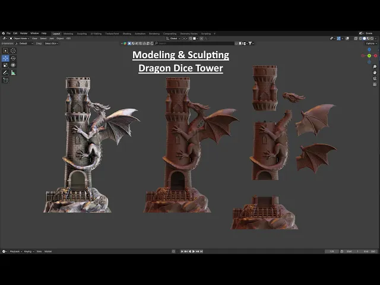Select the Measure tool

[x=13, y=72]
